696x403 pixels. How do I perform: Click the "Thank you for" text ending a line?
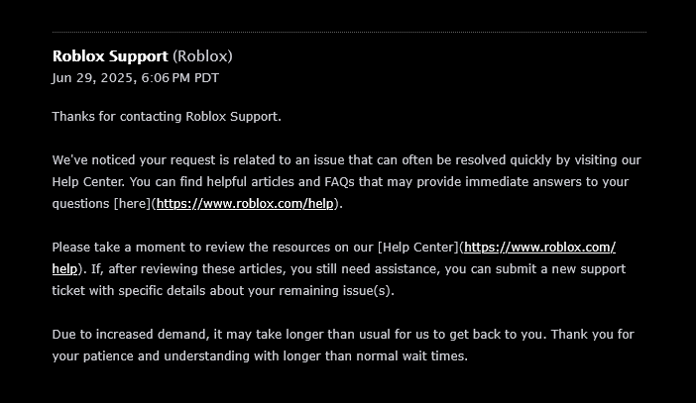[x=592, y=335]
